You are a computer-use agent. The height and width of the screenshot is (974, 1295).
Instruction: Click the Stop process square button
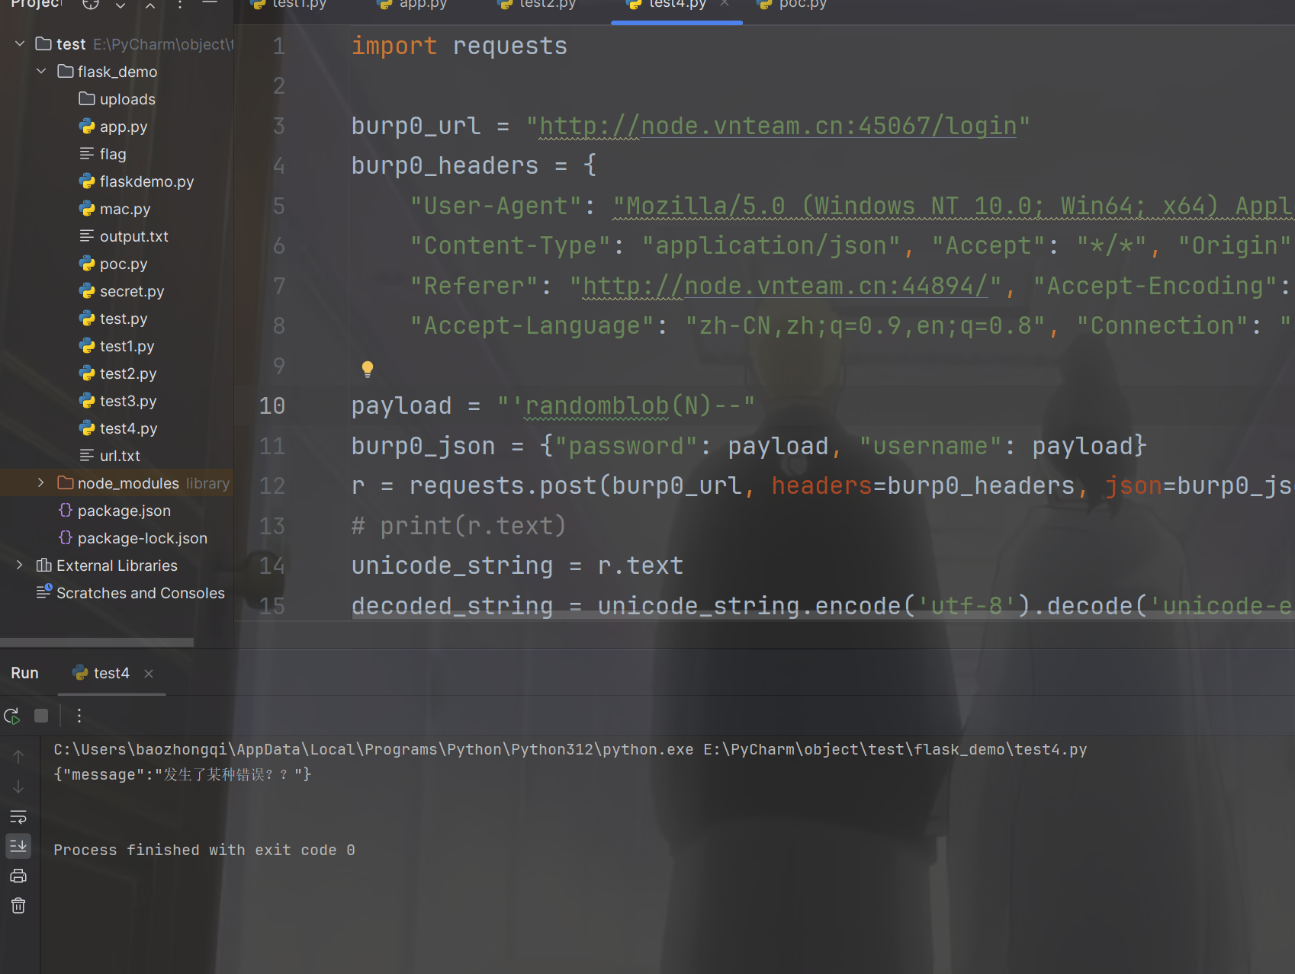(x=41, y=716)
